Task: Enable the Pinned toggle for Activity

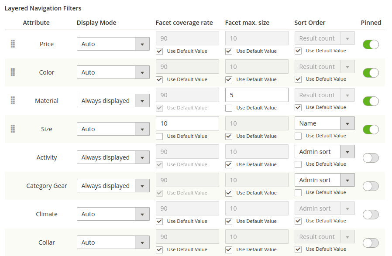Action: click(x=371, y=158)
